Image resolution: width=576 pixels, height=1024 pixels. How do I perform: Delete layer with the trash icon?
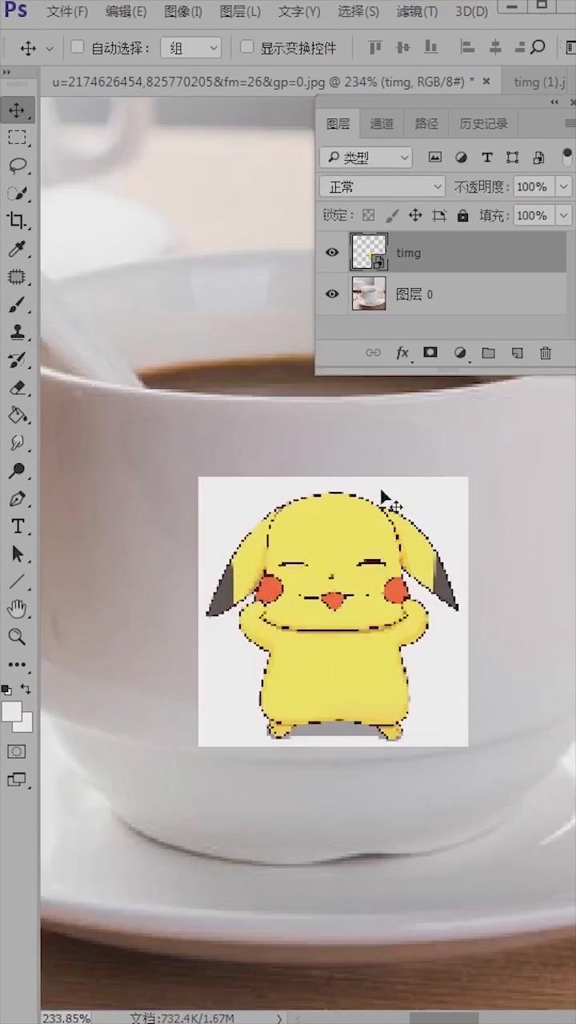[x=546, y=353]
